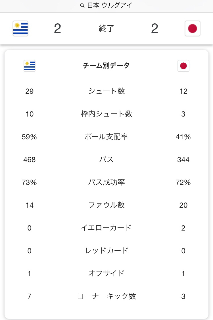Click the コーナーキック数 stat label
Viewport: 213px width, 320px height.
tap(106, 296)
